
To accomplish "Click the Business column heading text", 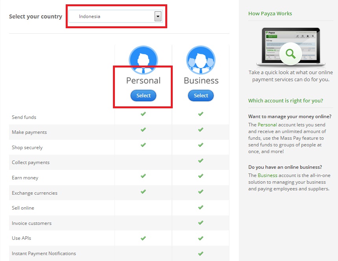I will coord(201,80).
